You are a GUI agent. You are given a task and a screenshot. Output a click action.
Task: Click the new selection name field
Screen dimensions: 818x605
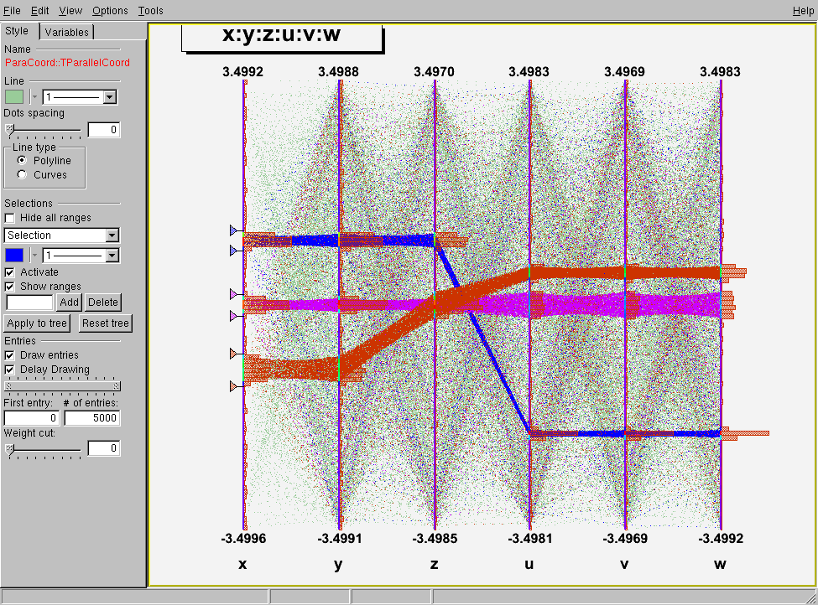(29, 302)
